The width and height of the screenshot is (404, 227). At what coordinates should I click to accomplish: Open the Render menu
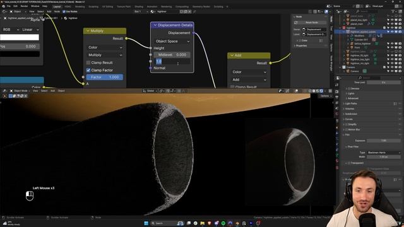[x=24, y=6]
